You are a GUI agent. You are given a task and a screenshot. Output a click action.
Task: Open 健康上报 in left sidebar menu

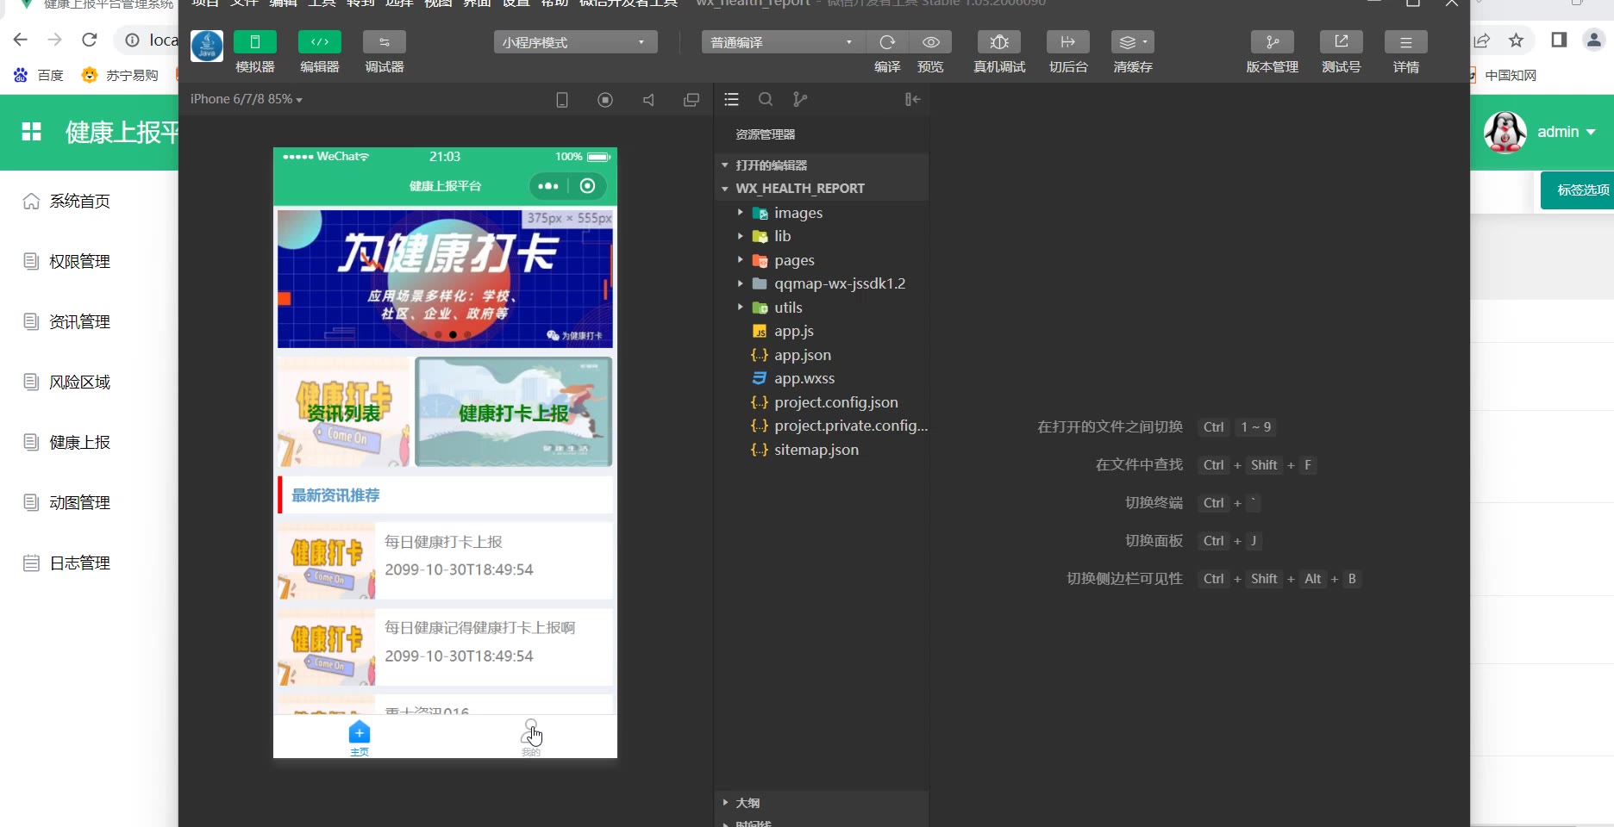tap(79, 443)
